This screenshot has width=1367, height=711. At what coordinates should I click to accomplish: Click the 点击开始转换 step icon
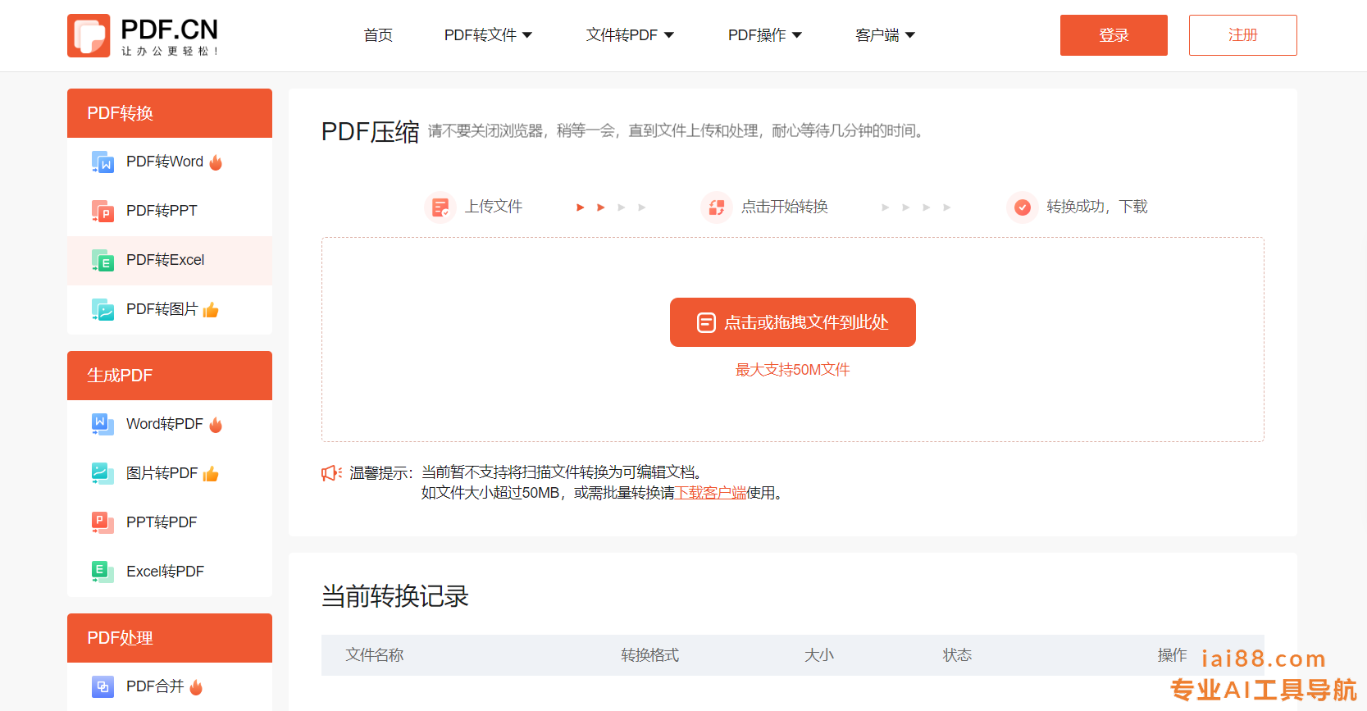(x=717, y=207)
